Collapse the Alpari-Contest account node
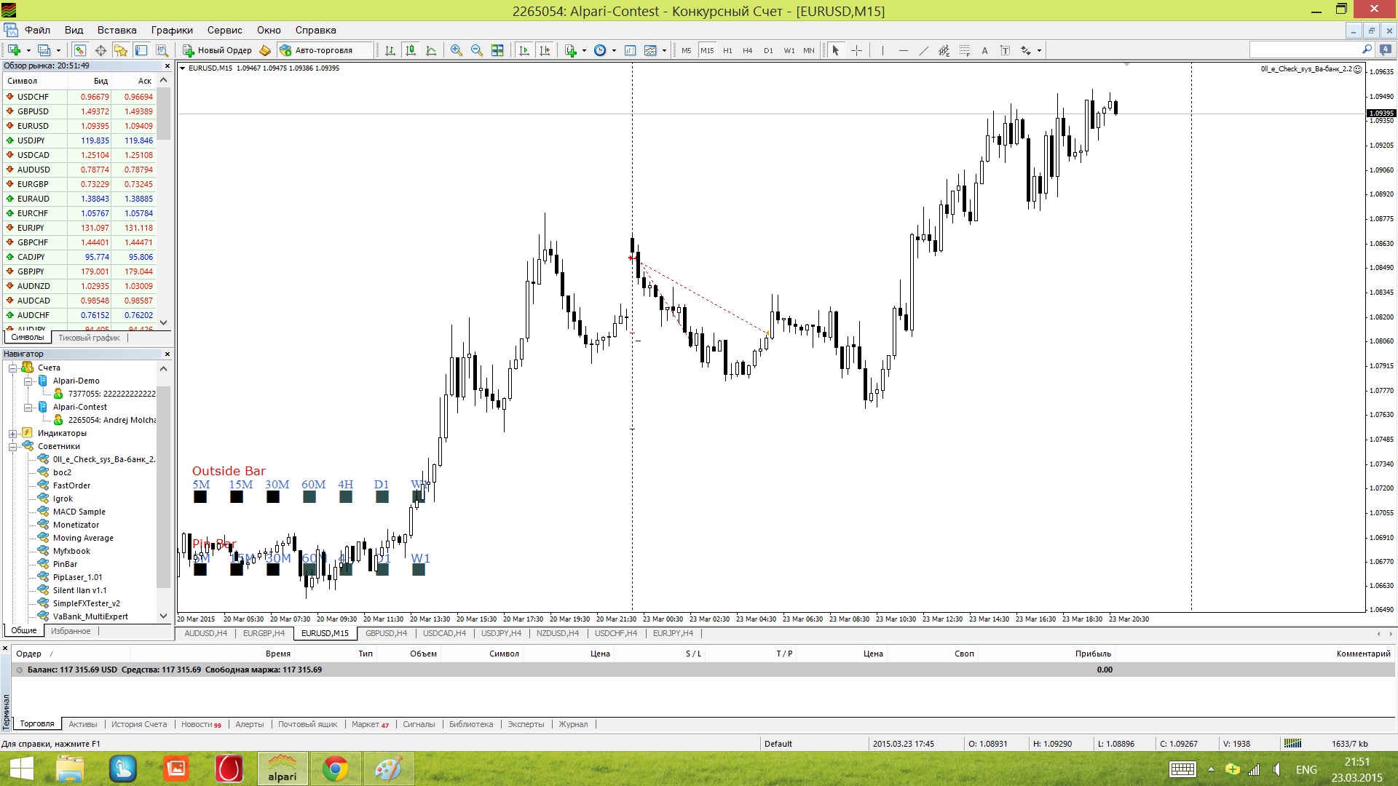 click(28, 407)
